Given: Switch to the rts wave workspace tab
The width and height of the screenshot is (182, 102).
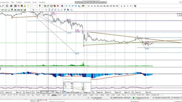Looking at the screenshot, I should pos(22,95).
